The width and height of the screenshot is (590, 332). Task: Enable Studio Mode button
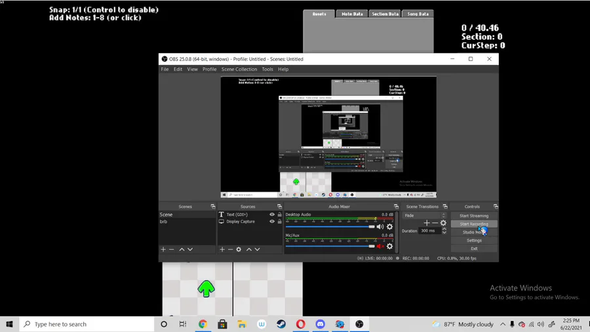tap(474, 232)
